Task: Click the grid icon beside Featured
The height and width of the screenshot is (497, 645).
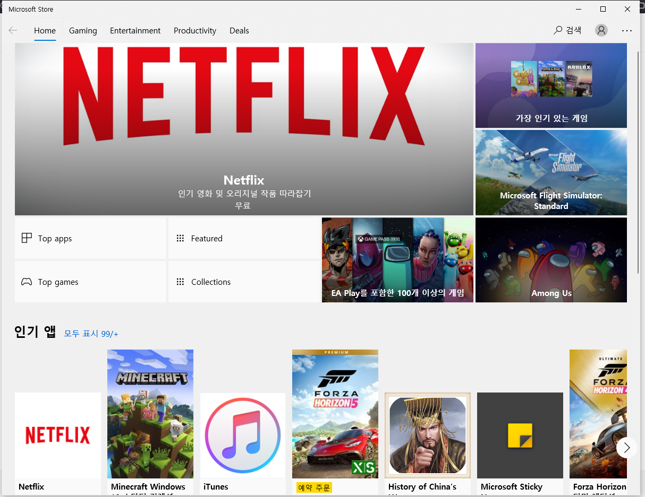Action: [x=180, y=238]
